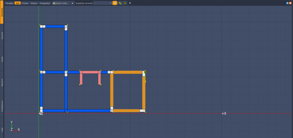Open Opzioni vista settings
Image resolution: width=293 pixels, height=138 pixels.
point(61,3)
